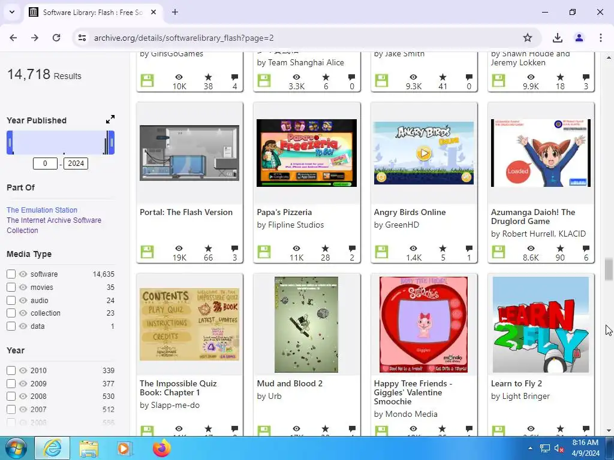This screenshot has width=614, height=460.
Task: Check the software media type checkbox
Action: click(x=11, y=274)
